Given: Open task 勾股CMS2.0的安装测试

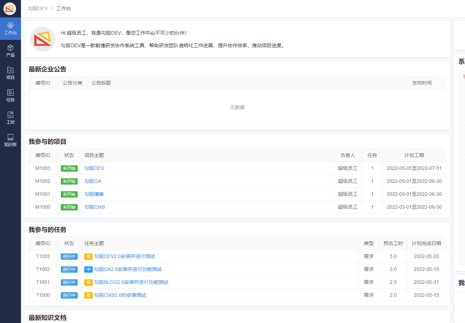Looking at the screenshot, I should pos(120,295).
